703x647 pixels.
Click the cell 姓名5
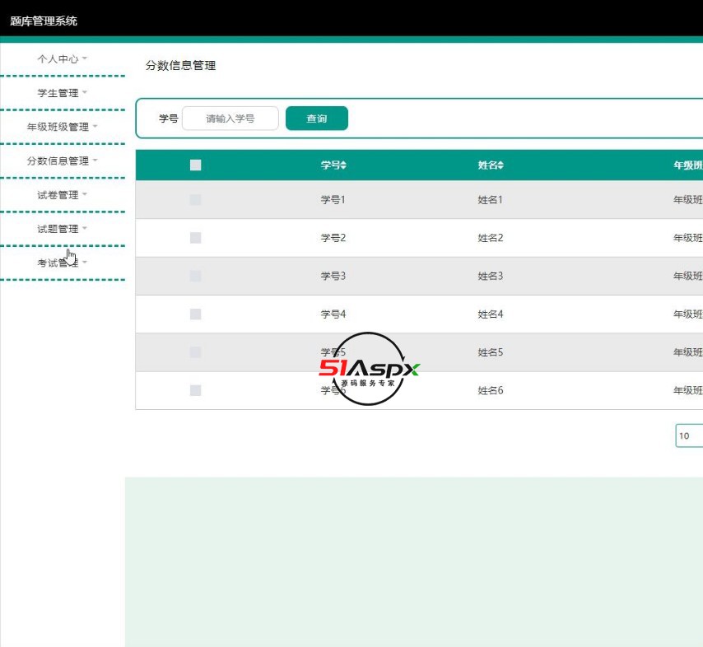click(491, 352)
